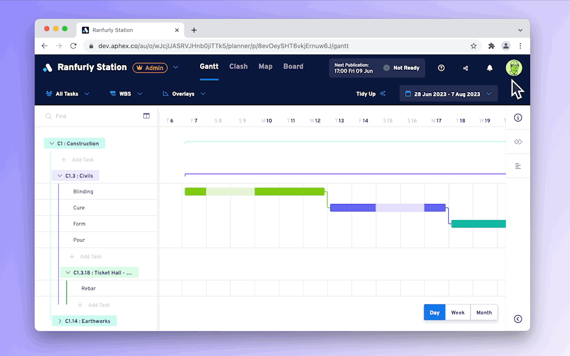
Task: Open the info panel icon
Action: click(518, 118)
